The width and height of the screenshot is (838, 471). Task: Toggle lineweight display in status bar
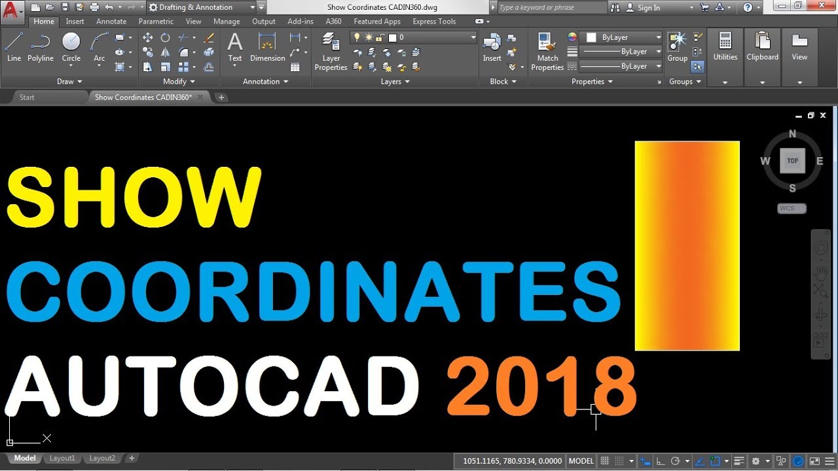[x=739, y=461]
